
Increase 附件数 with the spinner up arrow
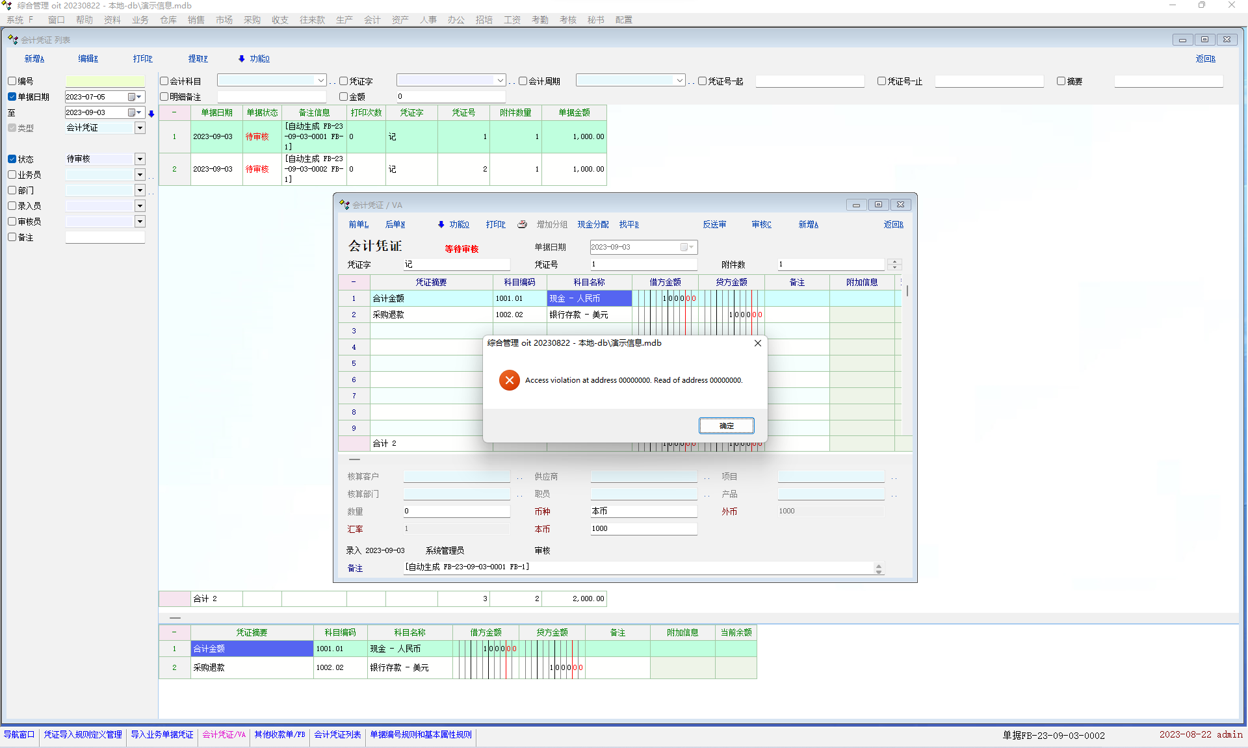[895, 261]
